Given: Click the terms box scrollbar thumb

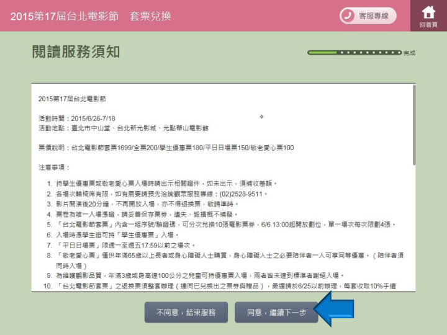Looking at the screenshot, I should pyautogui.click(x=414, y=125).
